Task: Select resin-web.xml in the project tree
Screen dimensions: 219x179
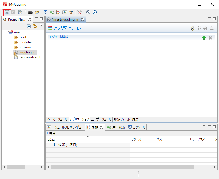Action: point(30,57)
